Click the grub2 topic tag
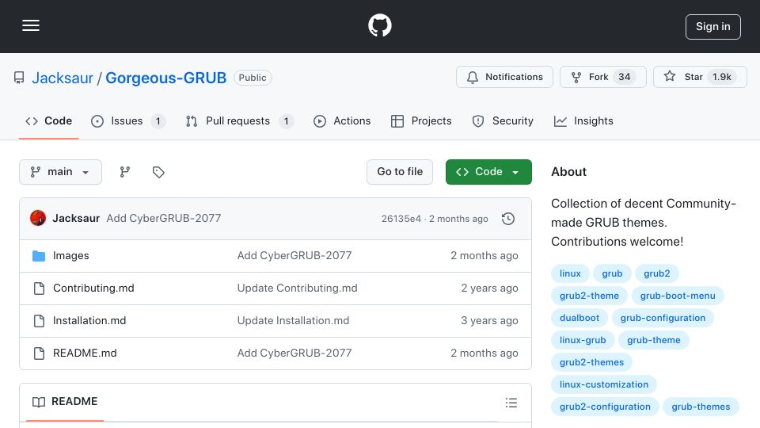Viewport: 760px width, 428px height. tap(657, 273)
